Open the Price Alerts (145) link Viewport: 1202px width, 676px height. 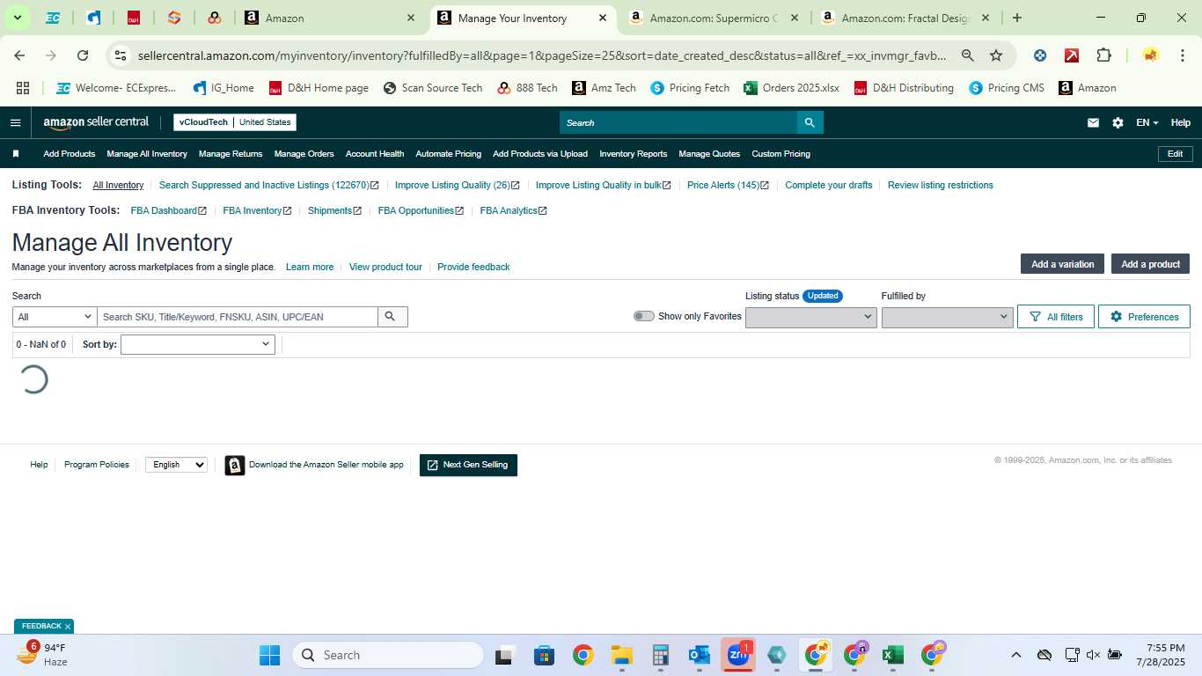pos(728,185)
